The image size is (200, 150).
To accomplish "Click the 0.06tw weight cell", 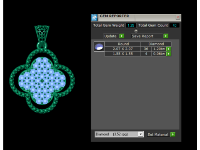I will (159, 54).
